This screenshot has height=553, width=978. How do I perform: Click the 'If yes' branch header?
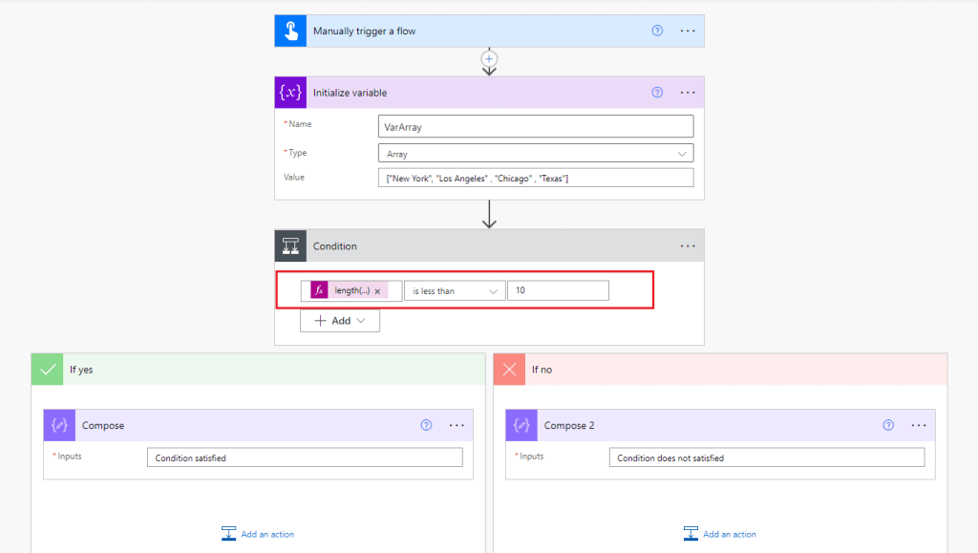[258, 369]
